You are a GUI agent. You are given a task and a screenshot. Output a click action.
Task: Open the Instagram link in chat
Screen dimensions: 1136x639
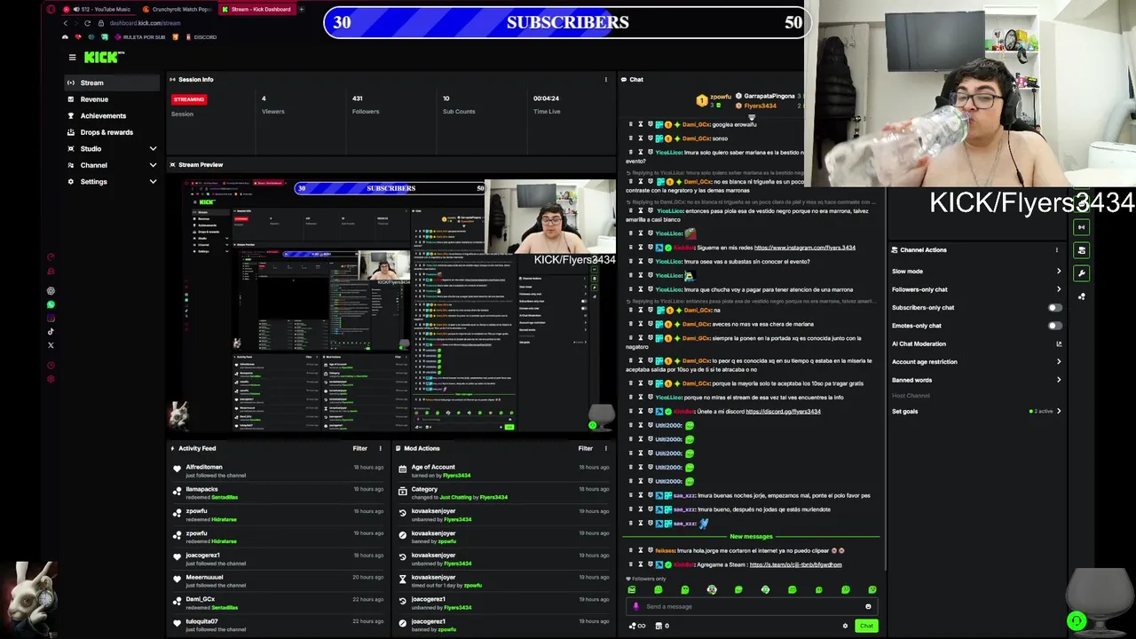point(804,248)
